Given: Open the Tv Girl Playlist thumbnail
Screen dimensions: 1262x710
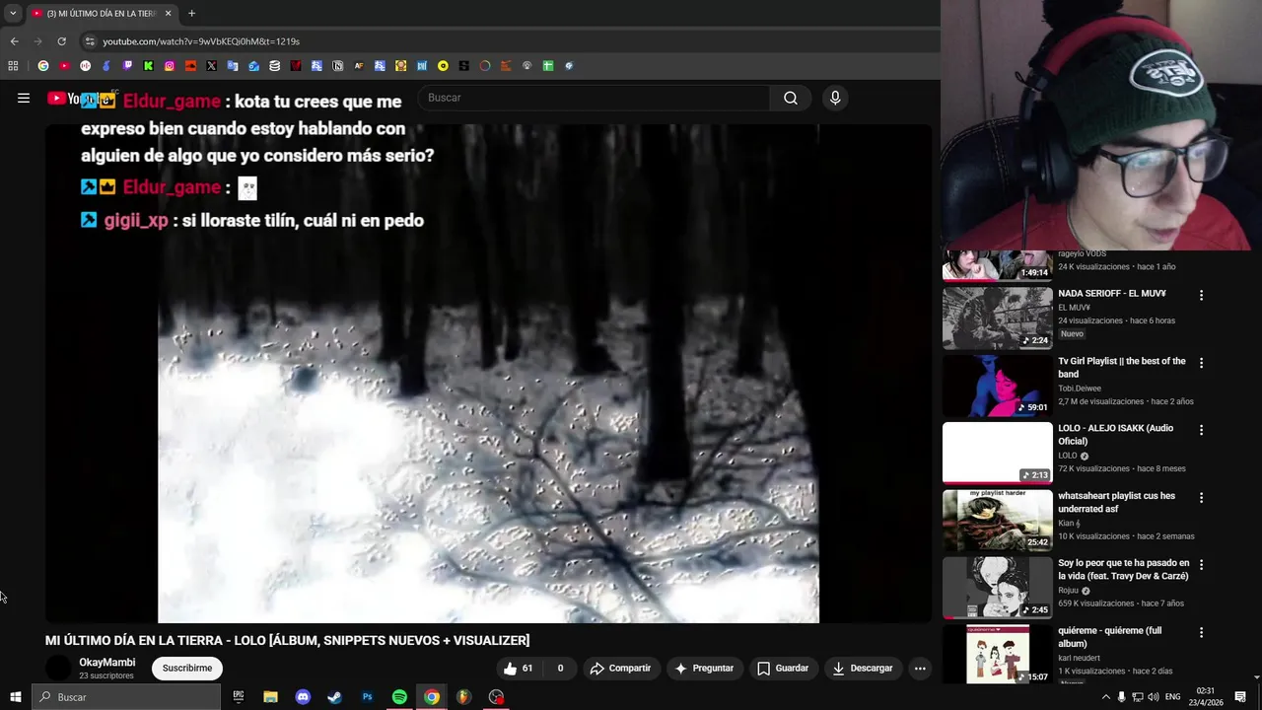Looking at the screenshot, I should pos(998,386).
